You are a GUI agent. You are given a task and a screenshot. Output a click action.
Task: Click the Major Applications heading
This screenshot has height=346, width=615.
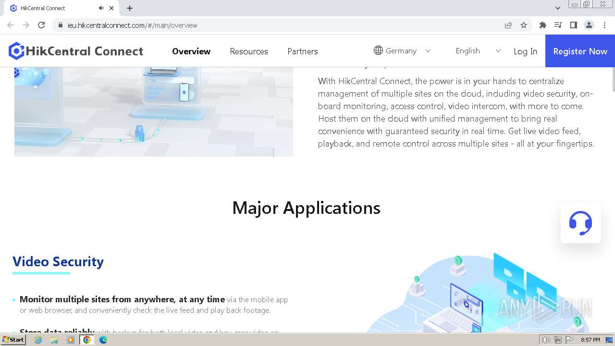(x=307, y=208)
